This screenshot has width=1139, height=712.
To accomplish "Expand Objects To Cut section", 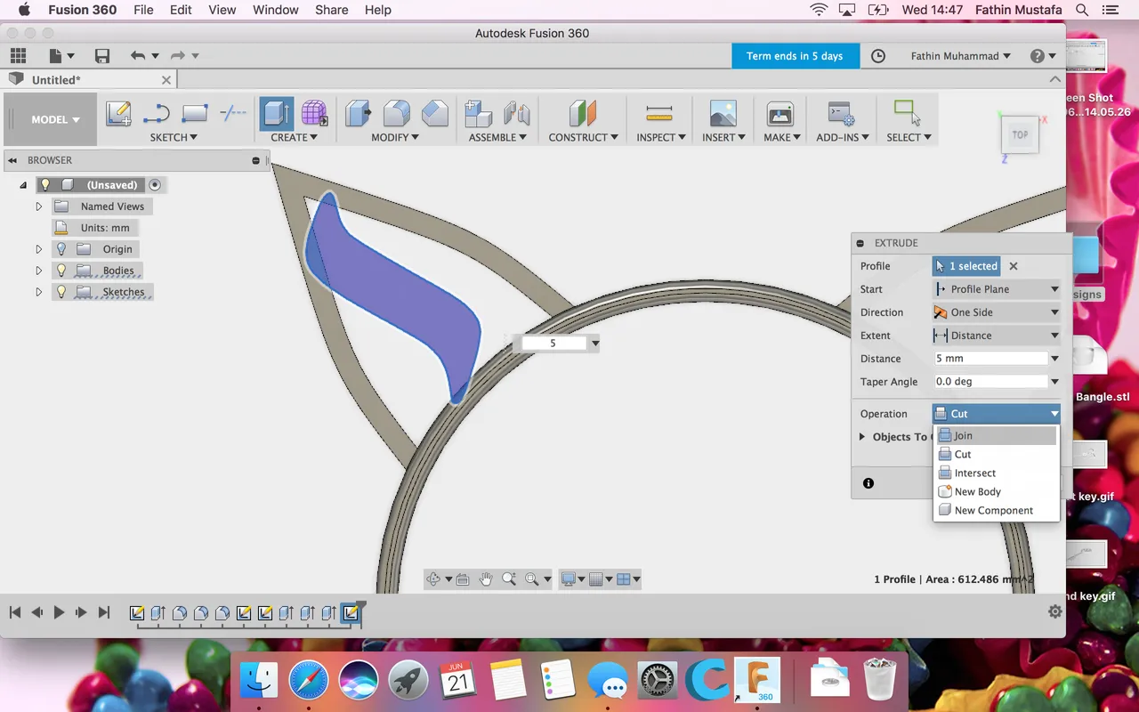I will click(862, 437).
